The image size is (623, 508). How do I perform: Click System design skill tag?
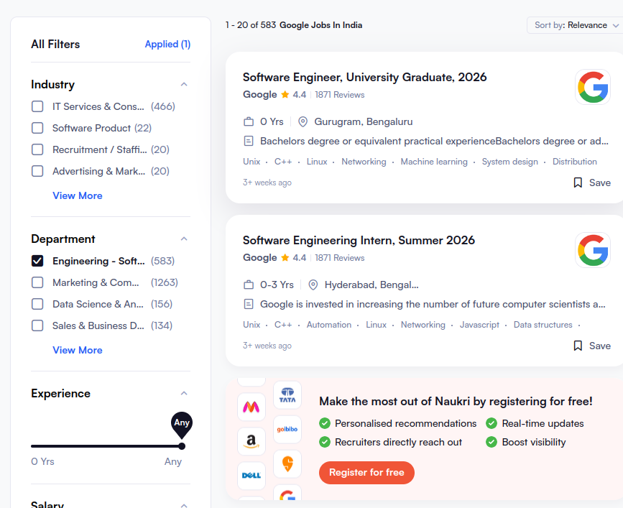pos(509,162)
